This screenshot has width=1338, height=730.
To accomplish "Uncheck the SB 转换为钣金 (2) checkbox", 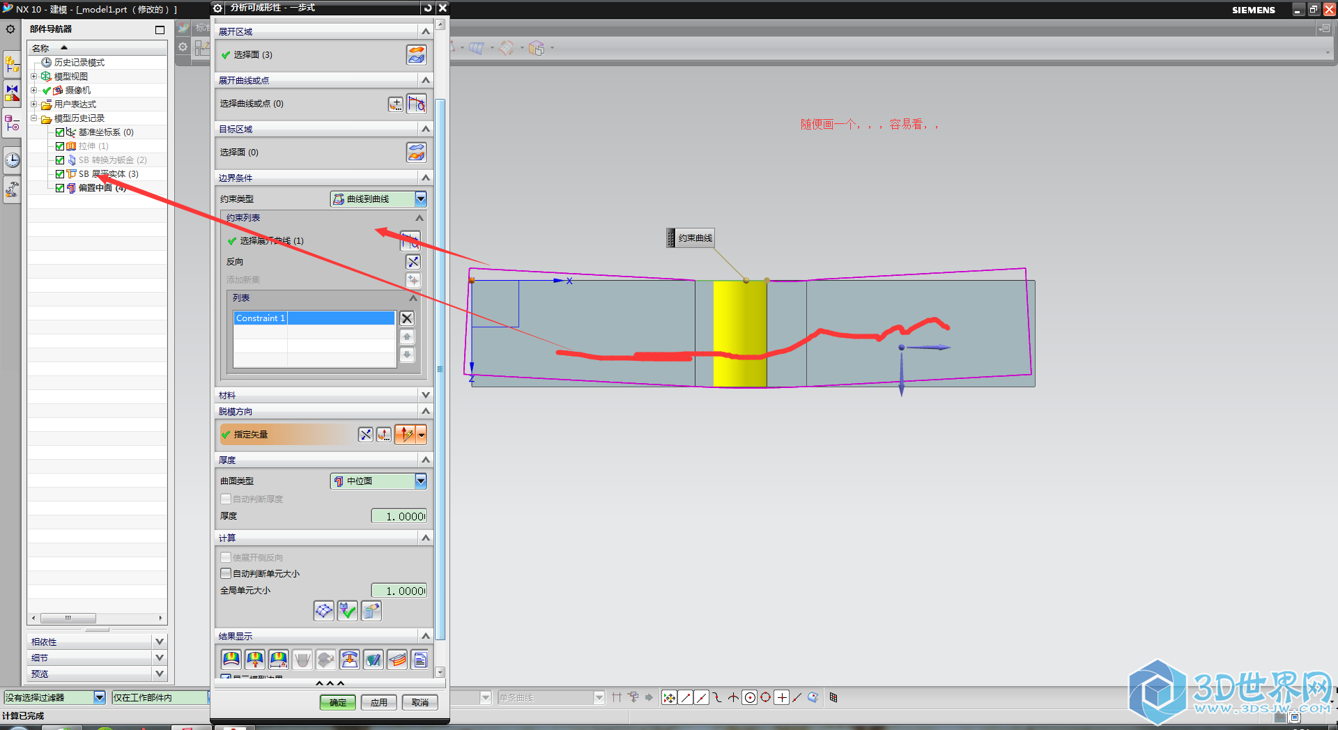I will click(60, 160).
